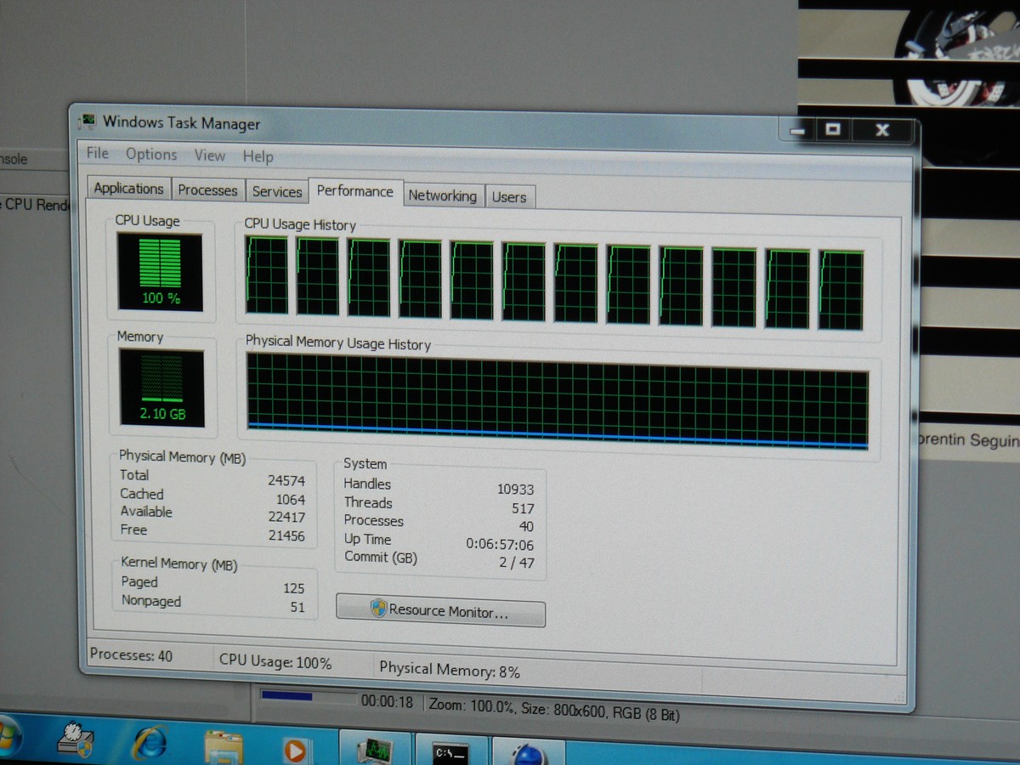Click the Memory 2.10 GB gauge
Image resolution: width=1020 pixels, height=765 pixels.
pyautogui.click(x=161, y=388)
